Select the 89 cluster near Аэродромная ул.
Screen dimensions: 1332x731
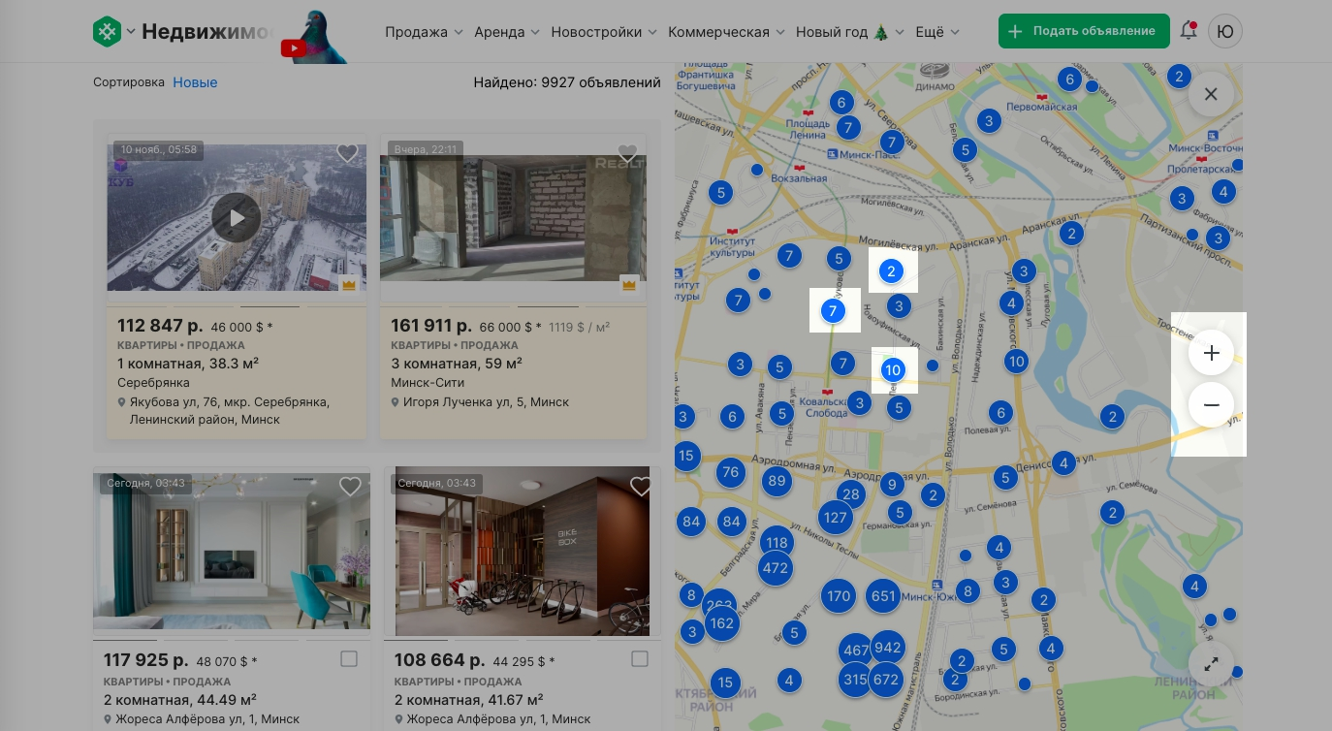776,480
